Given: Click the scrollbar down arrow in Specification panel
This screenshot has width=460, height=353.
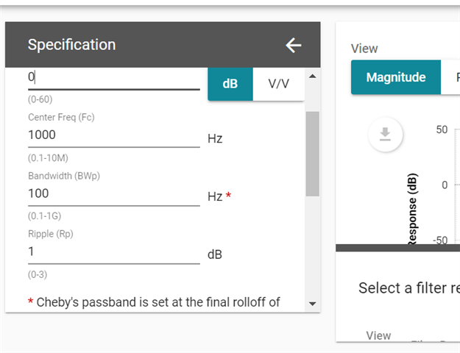Looking at the screenshot, I should coord(312,303).
